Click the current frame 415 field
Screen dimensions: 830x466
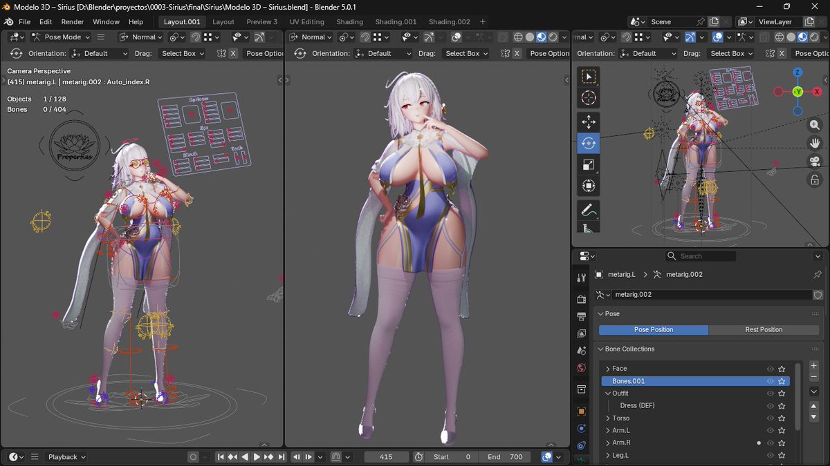pos(386,457)
